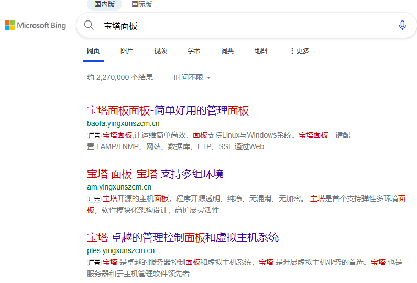
Task: Click the 约 2,270,000 个结果 count text
Action: point(120,77)
